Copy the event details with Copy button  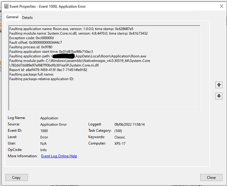(16, 177)
